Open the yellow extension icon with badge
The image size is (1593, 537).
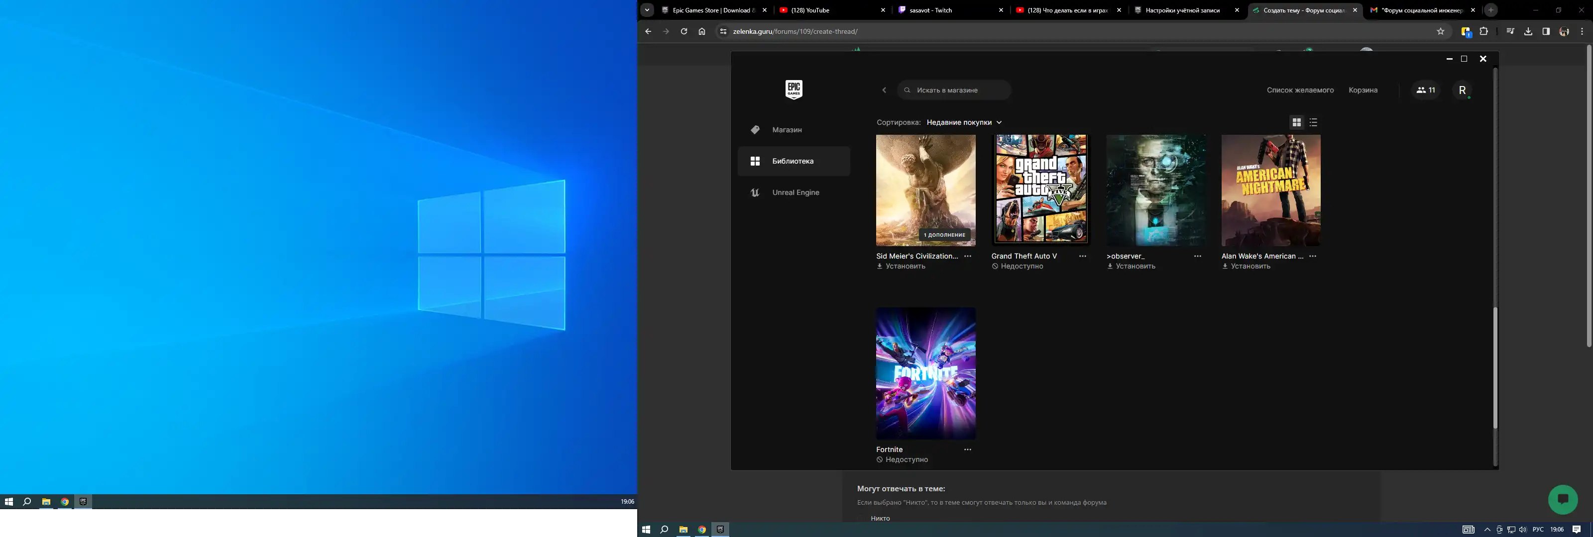click(1466, 31)
